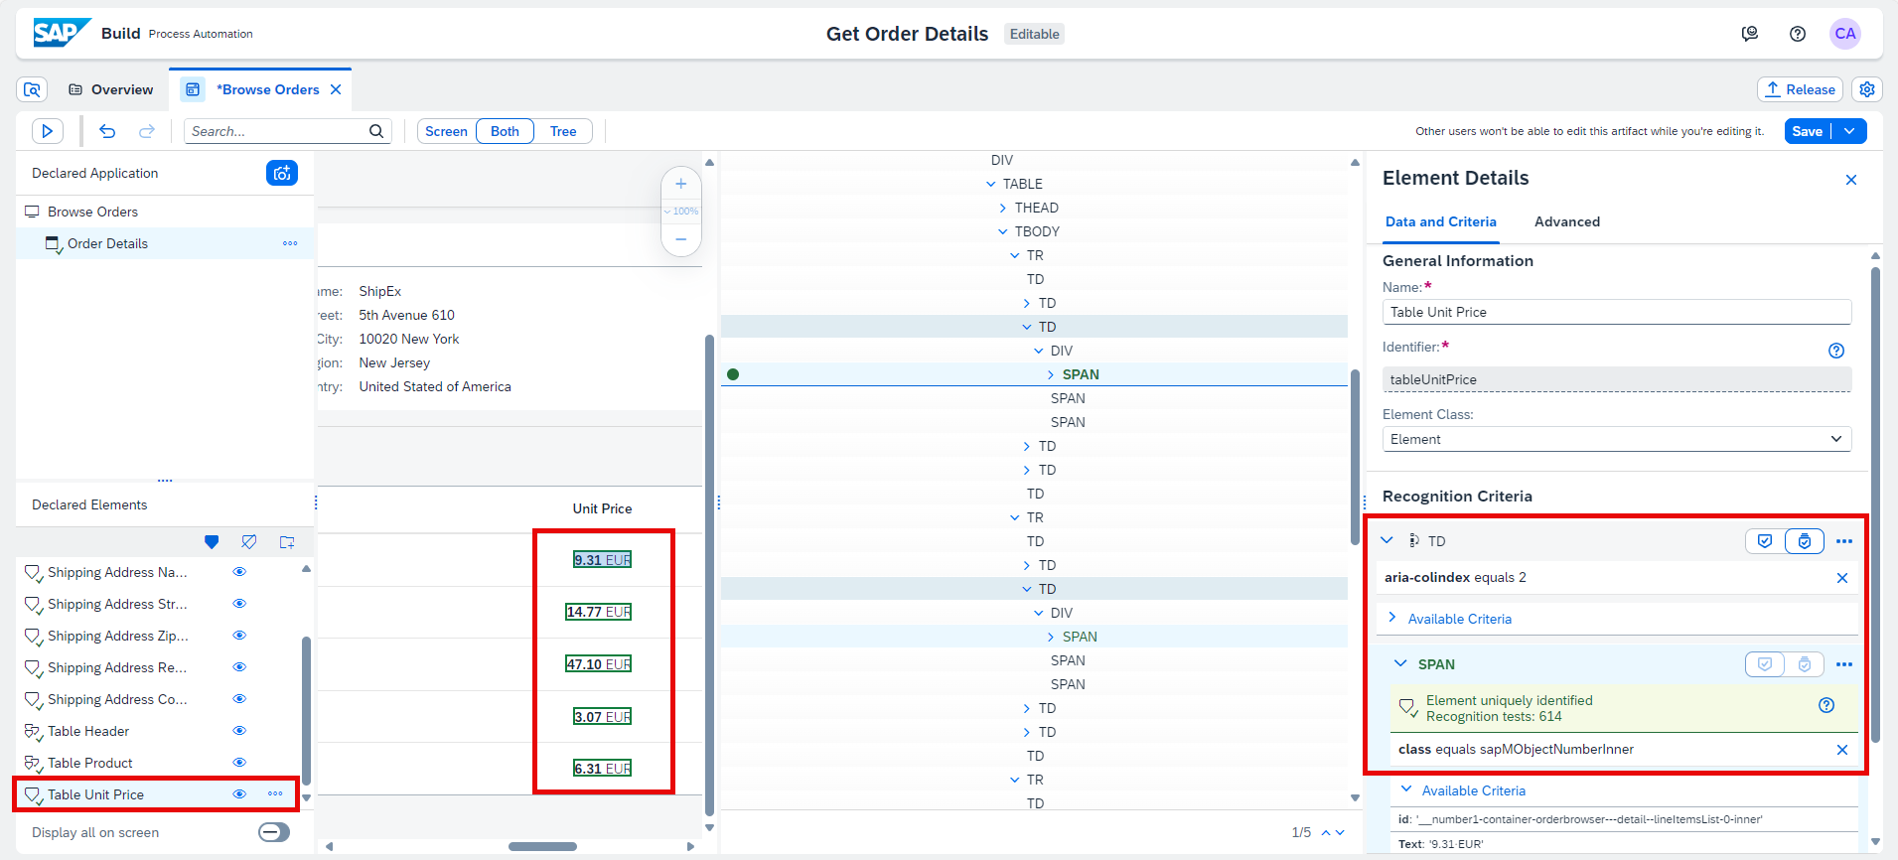The image size is (1898, 860).
Task: Toggle visibility of Table Product element
Action: coord(239,763)
